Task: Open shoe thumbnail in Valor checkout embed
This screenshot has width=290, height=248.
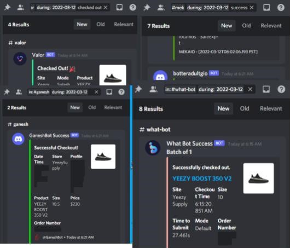Action: tap(113, 75)
